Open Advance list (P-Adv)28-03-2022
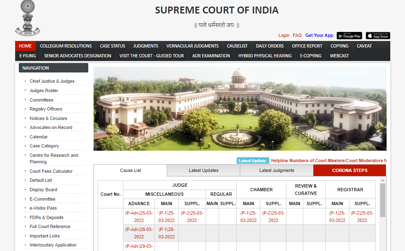 (x=139, y=233)
